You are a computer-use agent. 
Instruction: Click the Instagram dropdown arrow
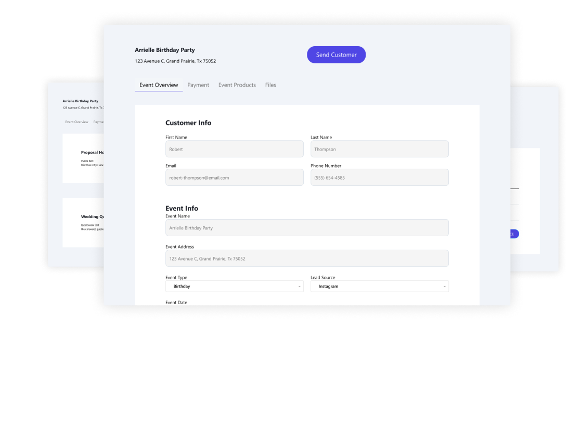[x=445, y=287]
